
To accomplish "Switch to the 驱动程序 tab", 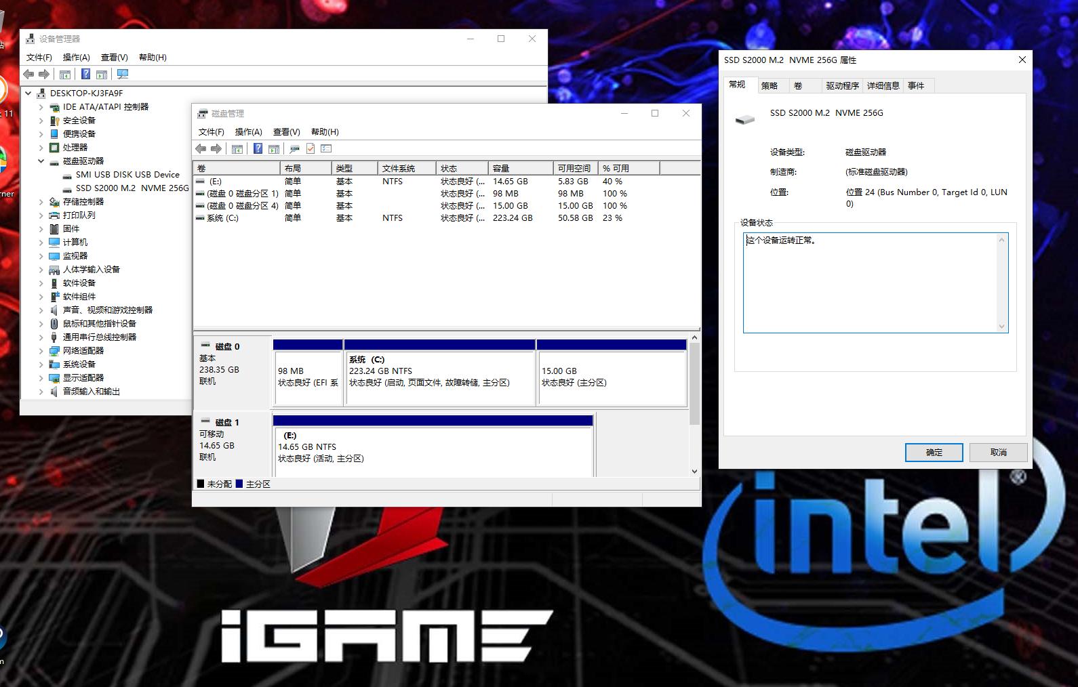I will pyautogui.click(x=842, y=85).
